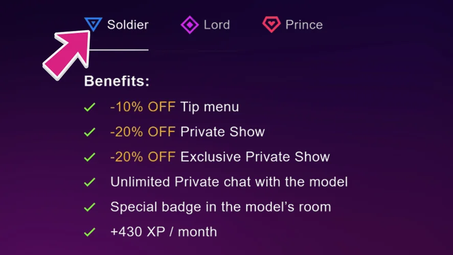This screenshot has height=255, width=453.
Task: Click the checkmark beside Special badge benefit
Action: point(90,207)
